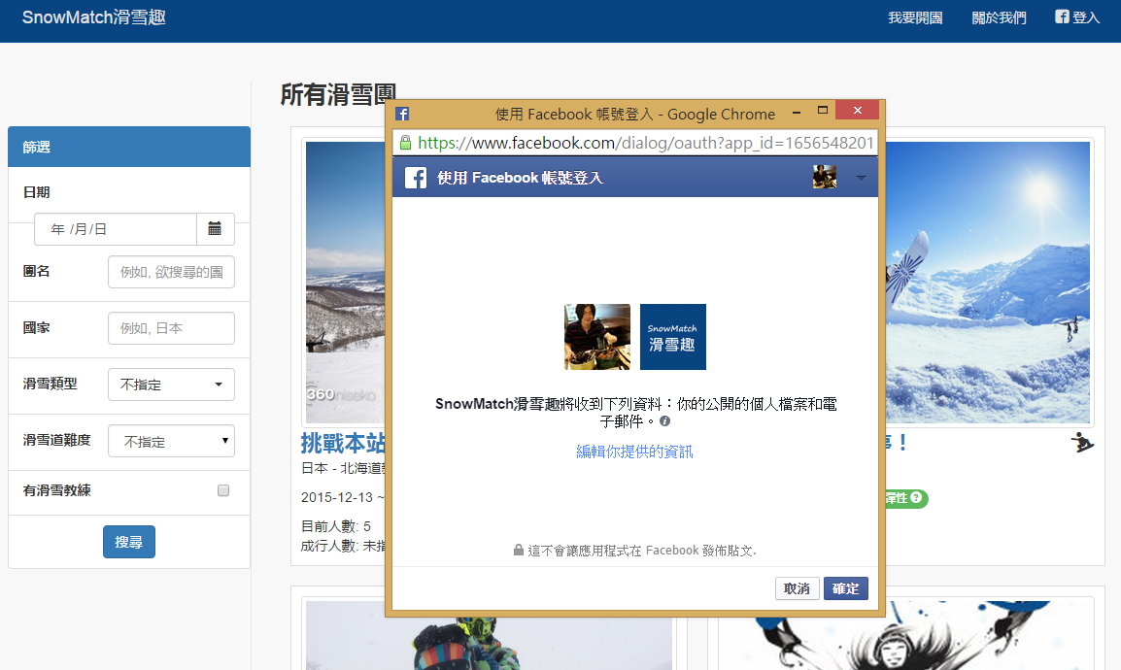1121x670 pixels.
Task: Expand the account dropdown arrow beside the avatar
Action: 861,178
